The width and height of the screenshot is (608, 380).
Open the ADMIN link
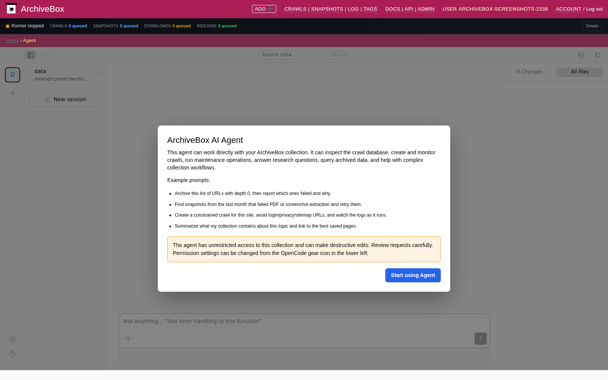[426, 9]
